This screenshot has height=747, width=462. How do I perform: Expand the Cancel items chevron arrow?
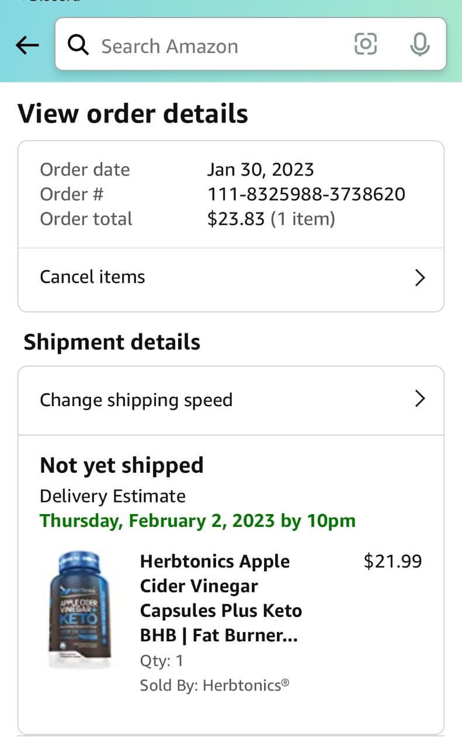[x=419, y=278]
